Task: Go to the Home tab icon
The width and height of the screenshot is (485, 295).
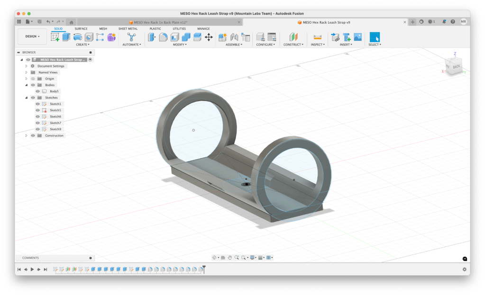Action: pos(72,22)
